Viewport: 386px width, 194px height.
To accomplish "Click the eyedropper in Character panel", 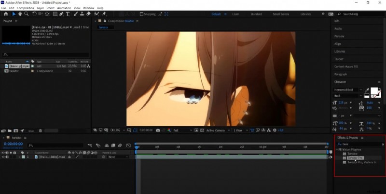I will tap(367, 91).
